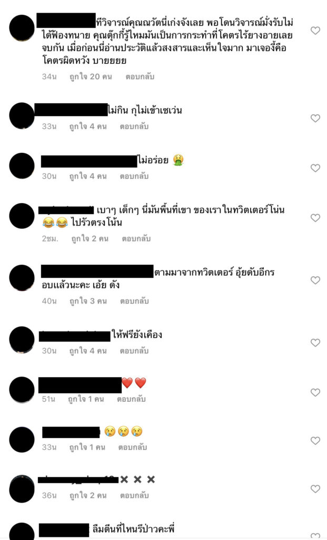327x540 pixels.
Task: Reply to the long comment posted 34น
Action: (x=140, y=76)
